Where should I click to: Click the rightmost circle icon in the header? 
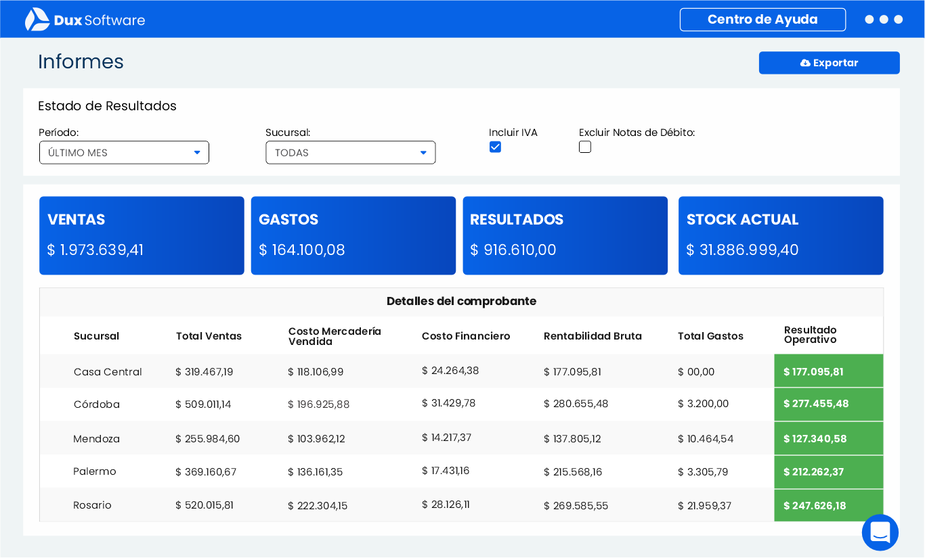pos(899,20)
